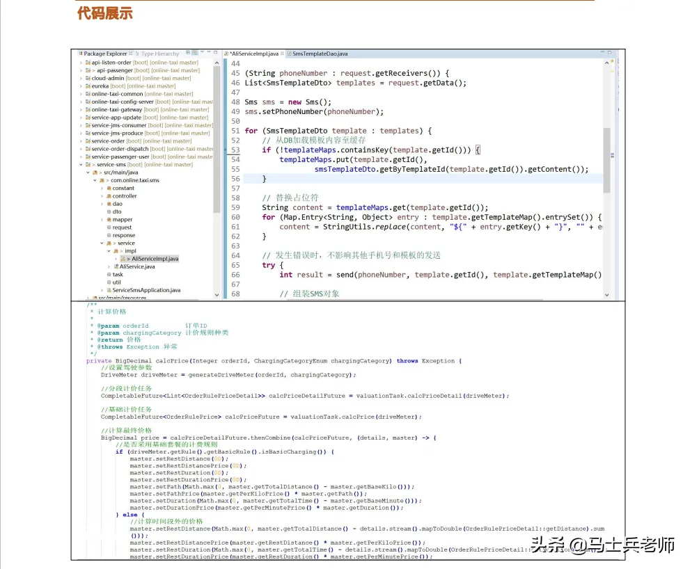This screenshot has width=690, height=569.
Task: Click the online-taxi-common project icon
Action: (88, 94)
